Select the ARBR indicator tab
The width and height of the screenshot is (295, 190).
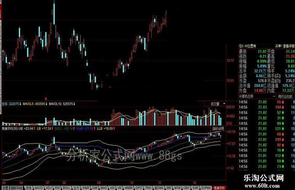click(x=129, y=188)
